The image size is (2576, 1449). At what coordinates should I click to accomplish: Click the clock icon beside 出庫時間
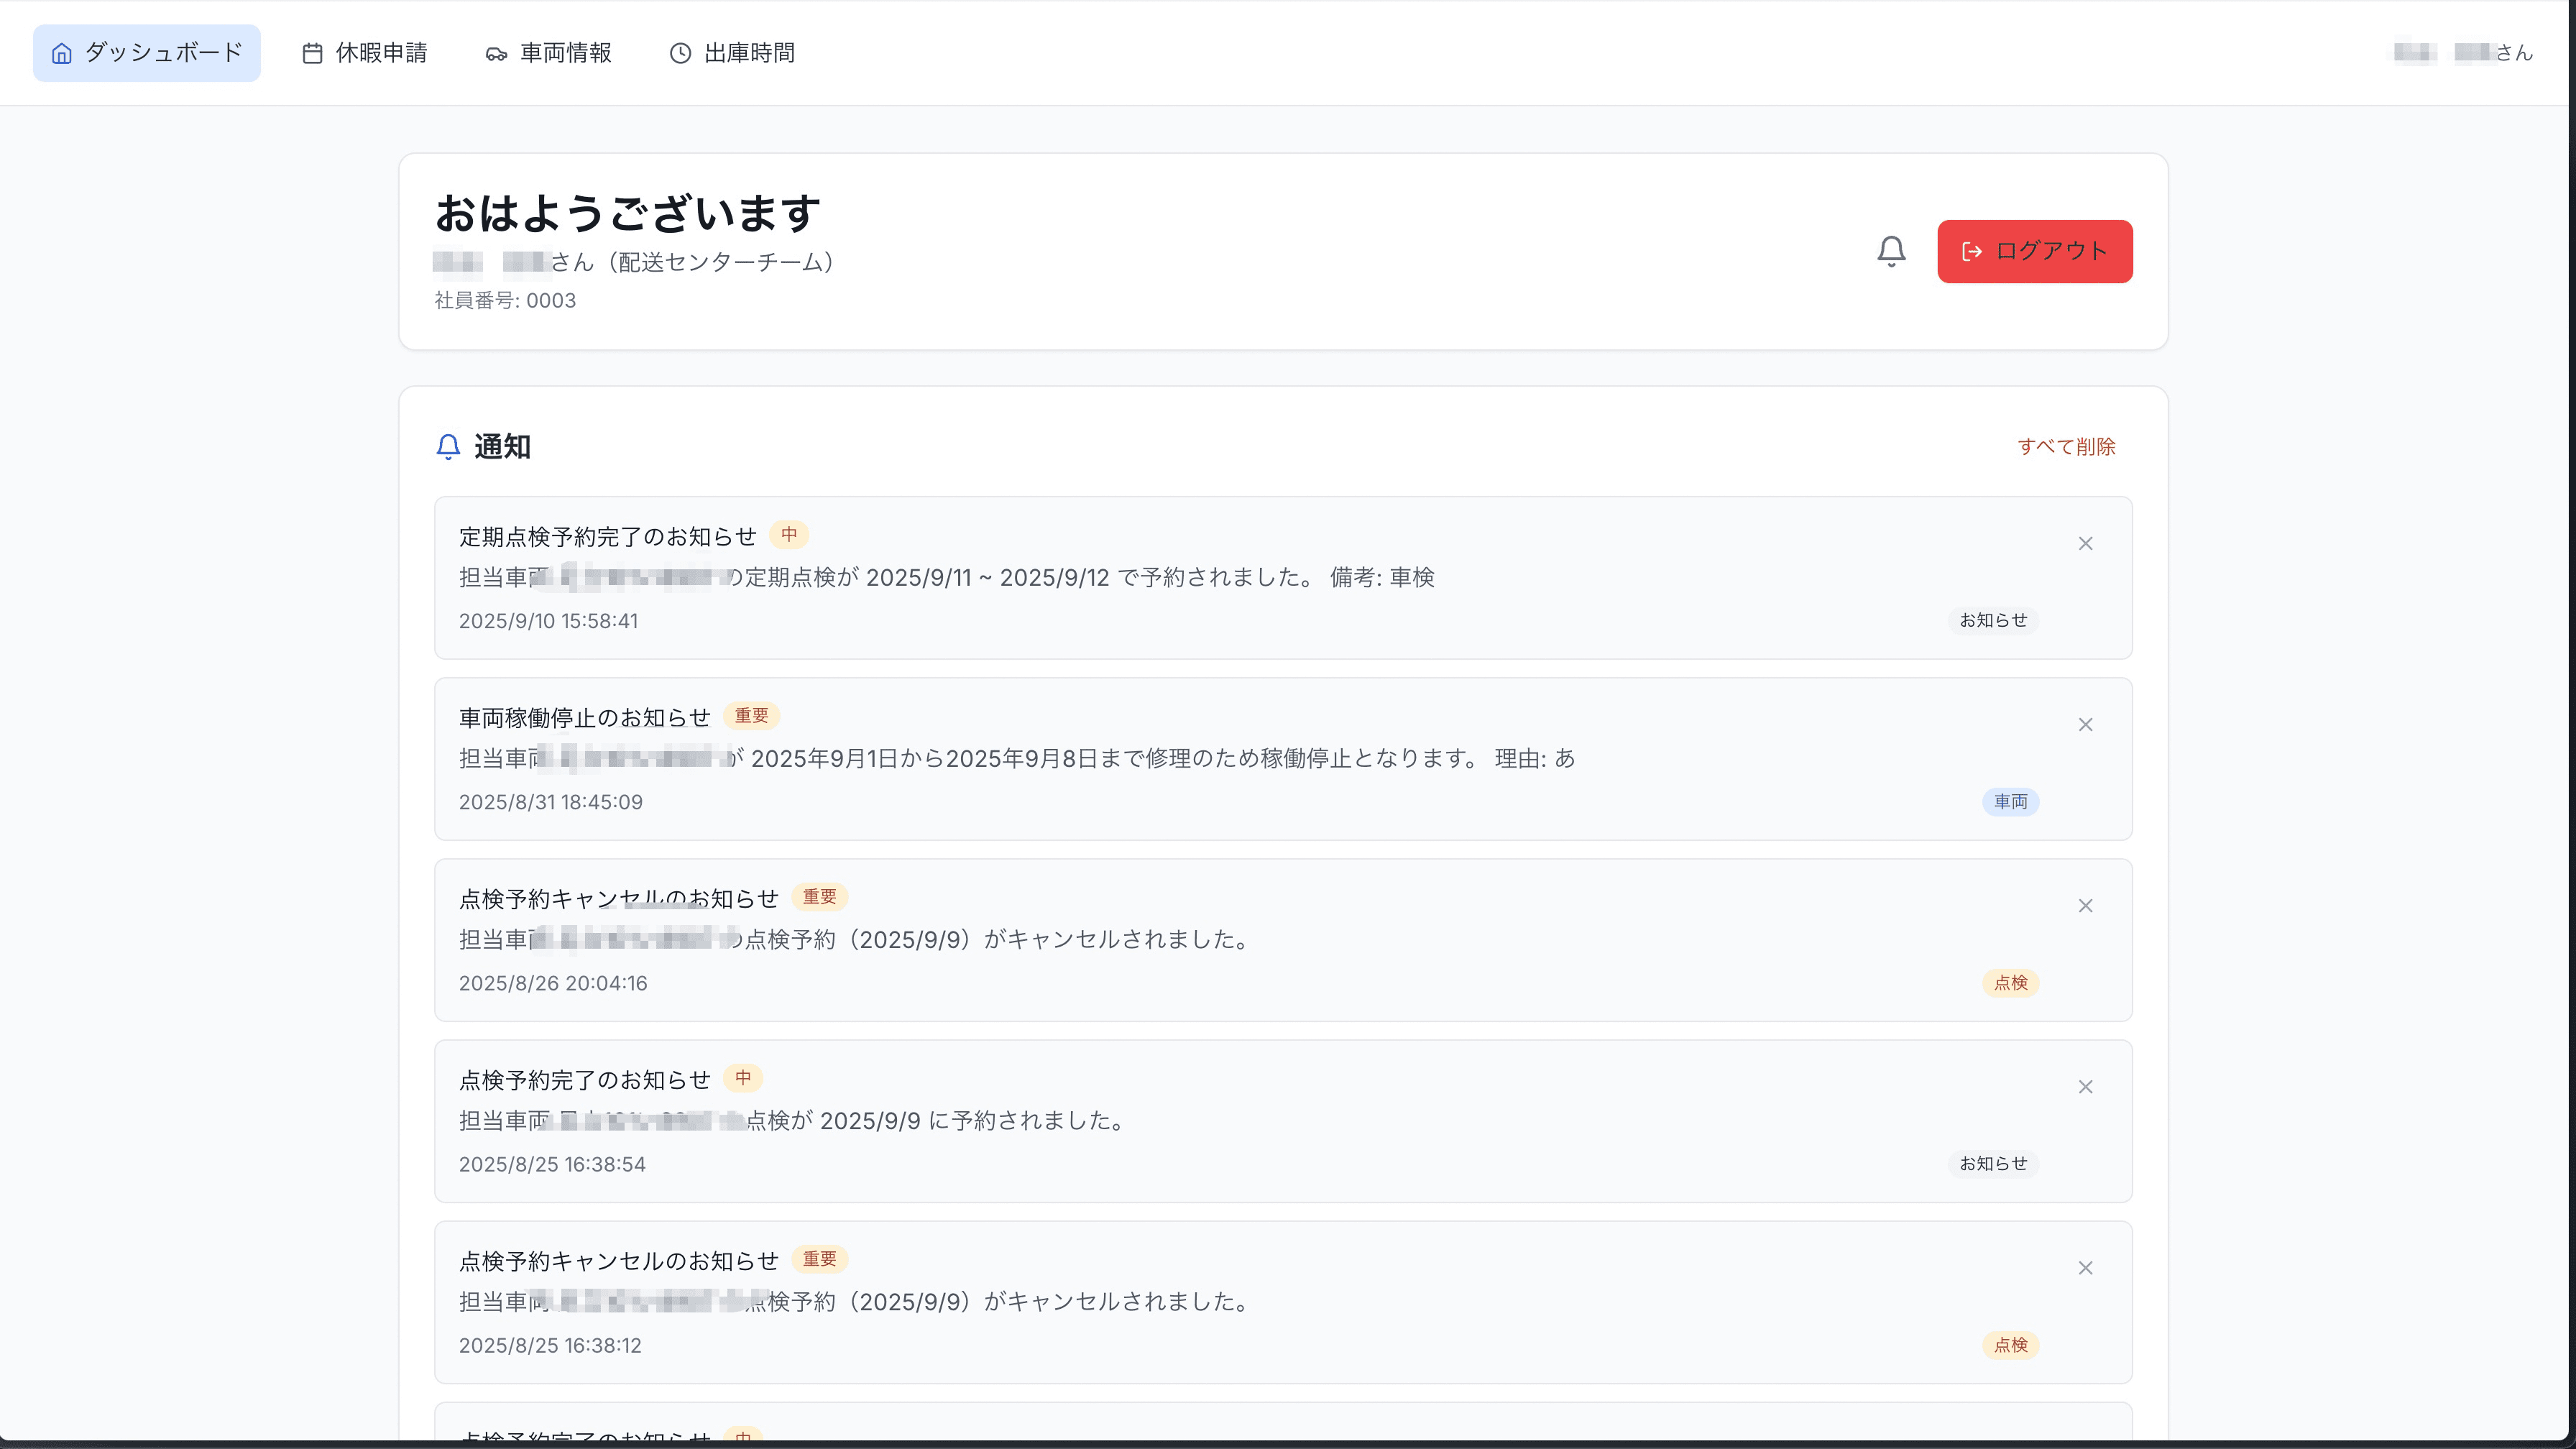(x=680, y=53)
